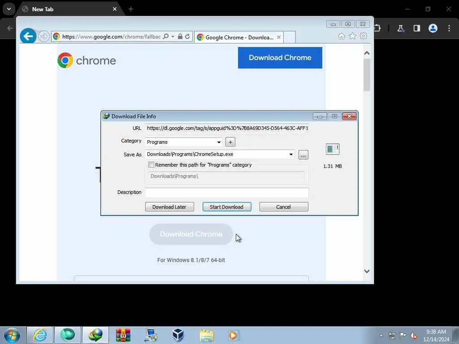Enable Remember this path for Programs category
This screenshot has width=459, height=344.
tap(151, 165)
